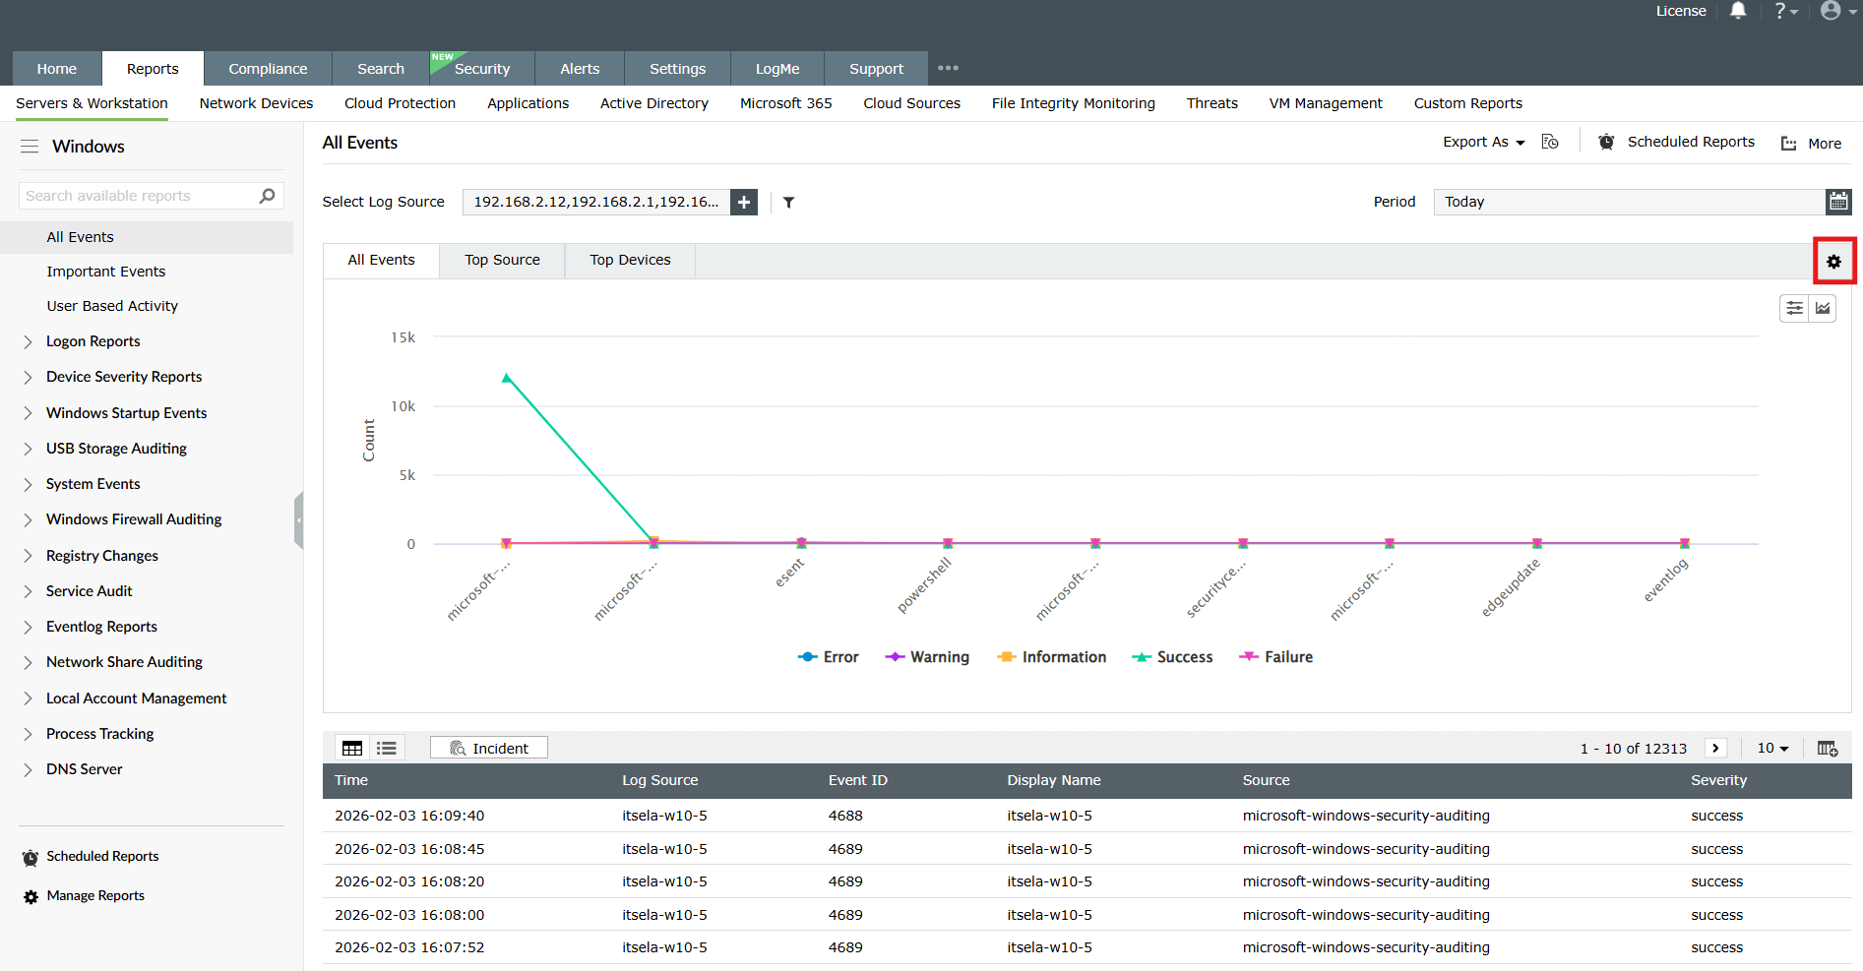
Task: Switch chart type using graph icon
Action: 1823,308
